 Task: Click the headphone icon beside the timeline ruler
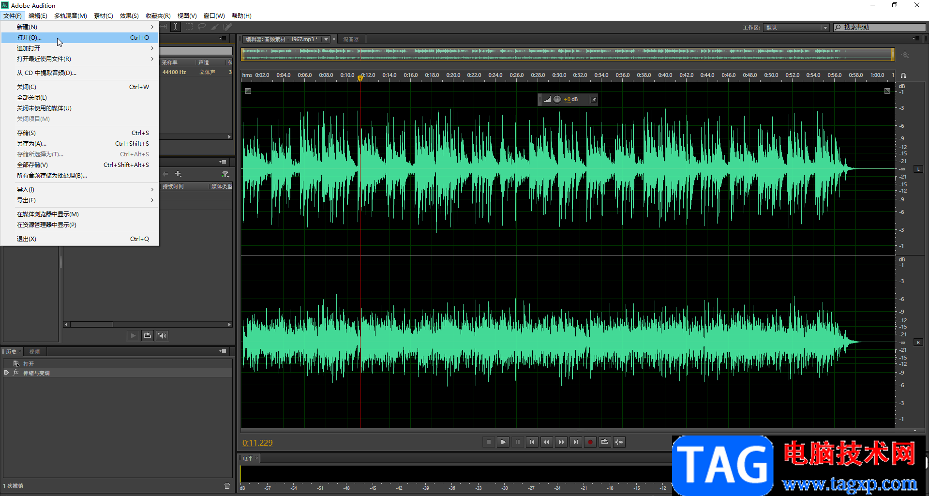coord(903,75)
